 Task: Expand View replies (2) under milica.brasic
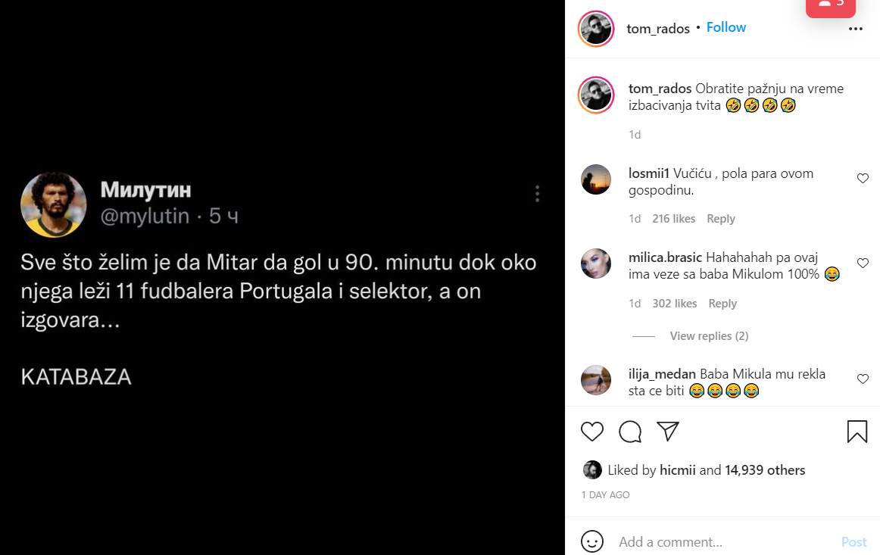point(709,336)
